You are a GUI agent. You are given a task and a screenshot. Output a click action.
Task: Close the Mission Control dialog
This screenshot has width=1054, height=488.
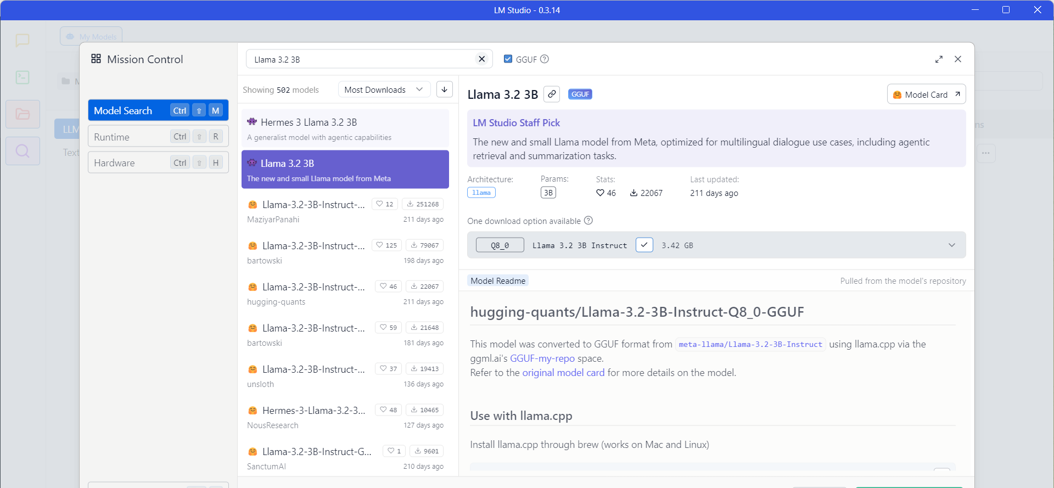tap(958, 59)
